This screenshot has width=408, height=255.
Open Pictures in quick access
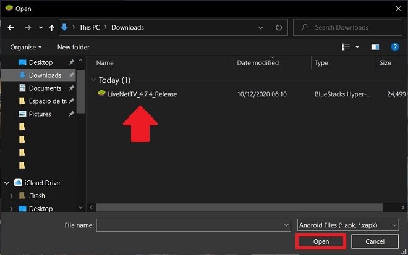[x=40, y=114]
